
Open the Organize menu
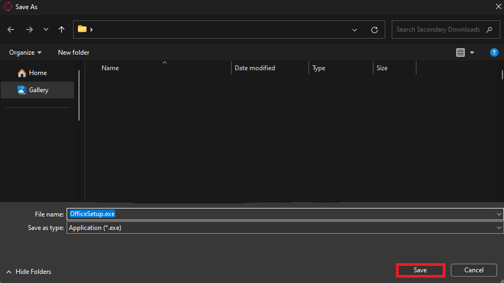pos(25,53)
